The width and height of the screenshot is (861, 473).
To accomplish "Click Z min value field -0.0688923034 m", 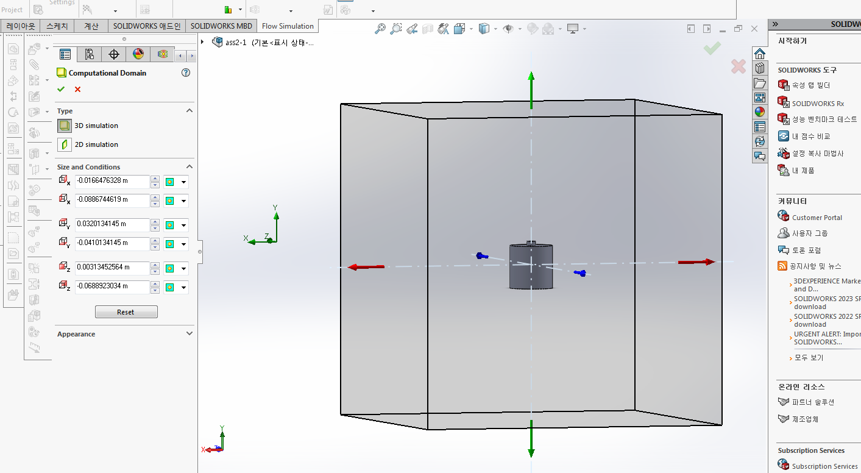I will [x=112, y=287].
